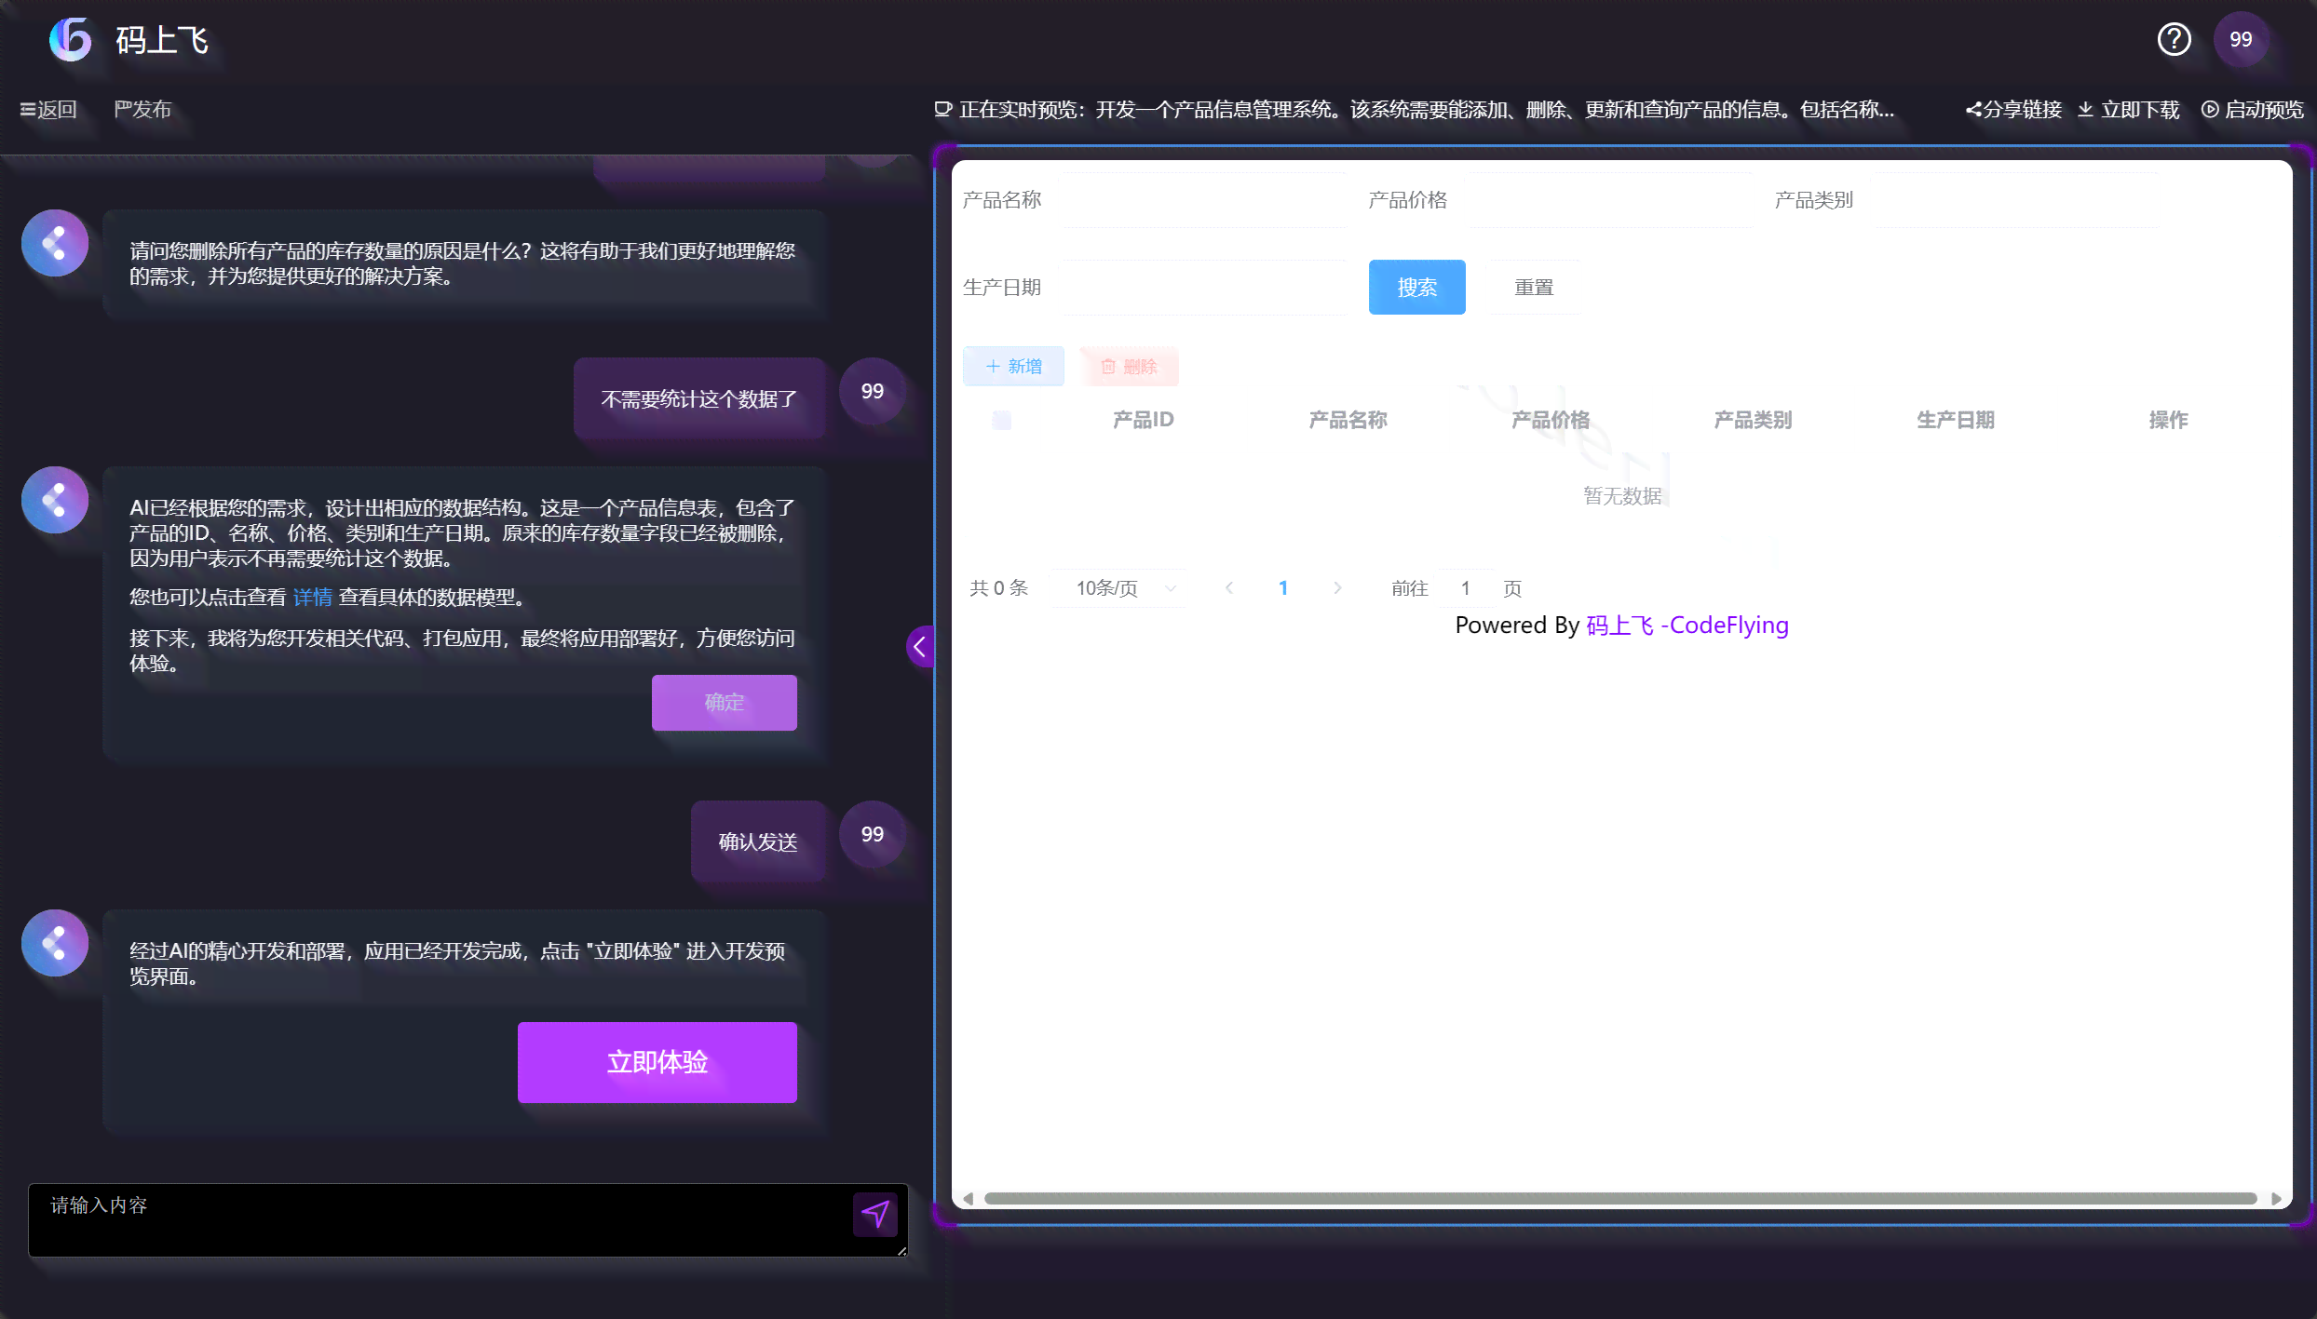Click user avatar beside 确认发送
2317x1319 pixels.
872,834
